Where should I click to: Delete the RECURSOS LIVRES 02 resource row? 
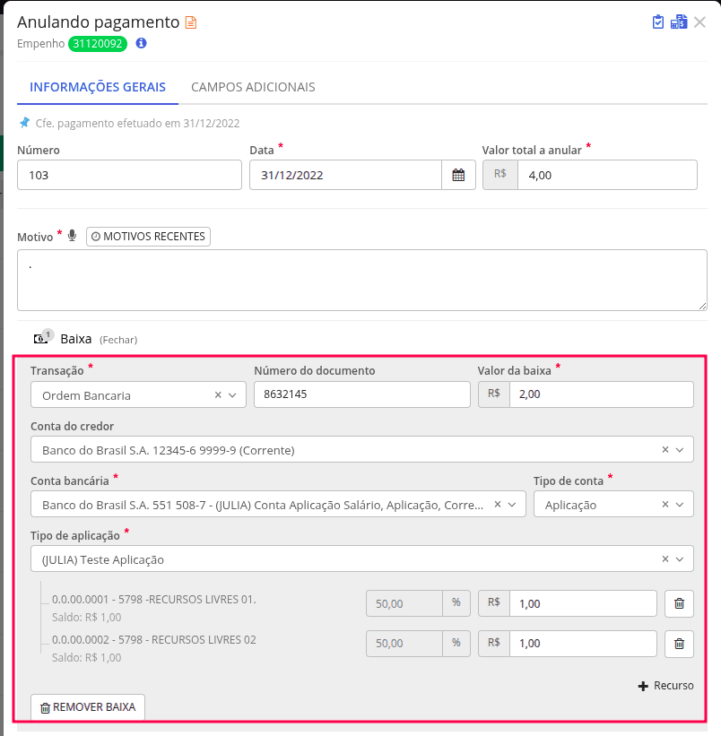coord(679,644)
